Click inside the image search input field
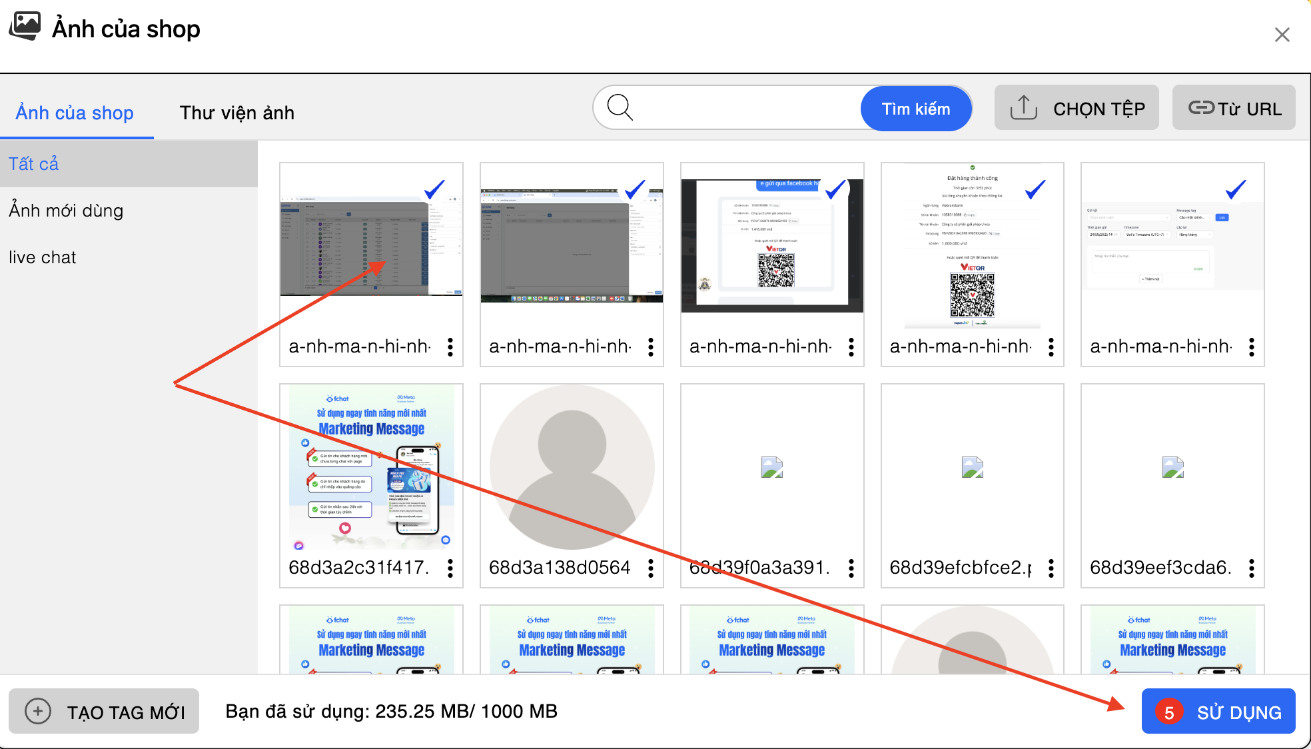Screen dimensions: 1311x749 (x=746, y=108)
